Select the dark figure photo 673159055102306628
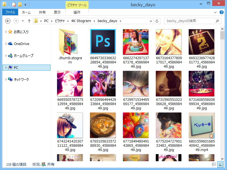 click(169, 90)
